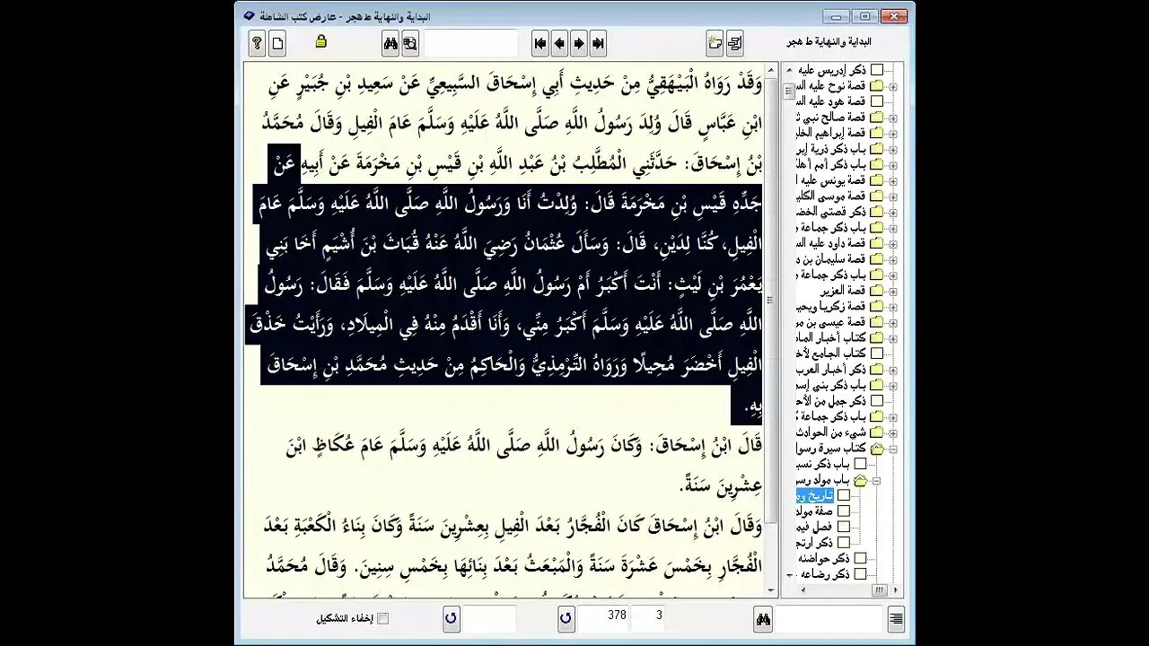Expand the قصة زكريا ويحيى node
This screenshot has width=1149, height=646.
893,306
